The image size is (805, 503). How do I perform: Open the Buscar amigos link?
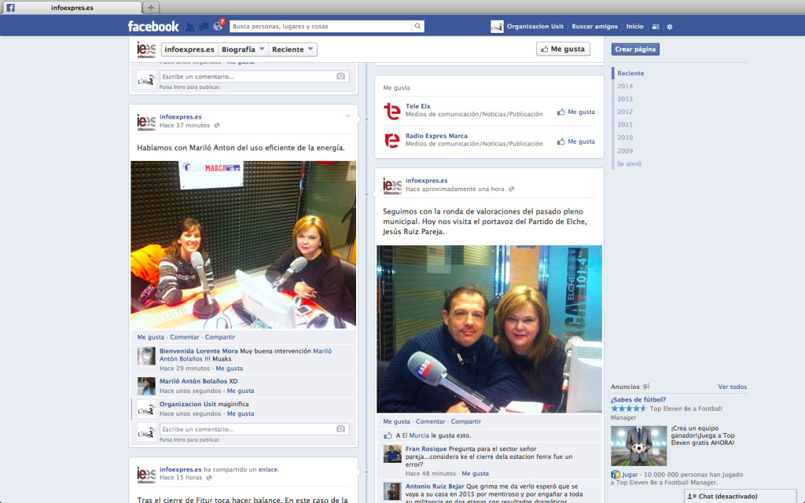[x=594, y=26]
